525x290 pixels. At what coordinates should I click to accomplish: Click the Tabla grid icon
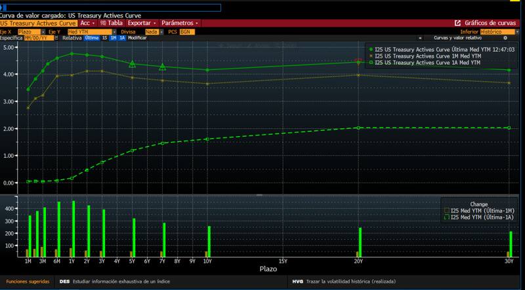click(103, 23)
